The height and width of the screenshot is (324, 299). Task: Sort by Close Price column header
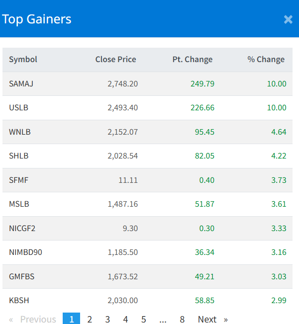115,60
